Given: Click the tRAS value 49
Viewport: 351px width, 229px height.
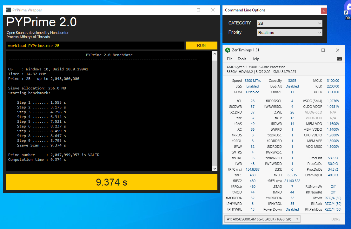Looking at the screenshot, I should (x=253, y=124).
